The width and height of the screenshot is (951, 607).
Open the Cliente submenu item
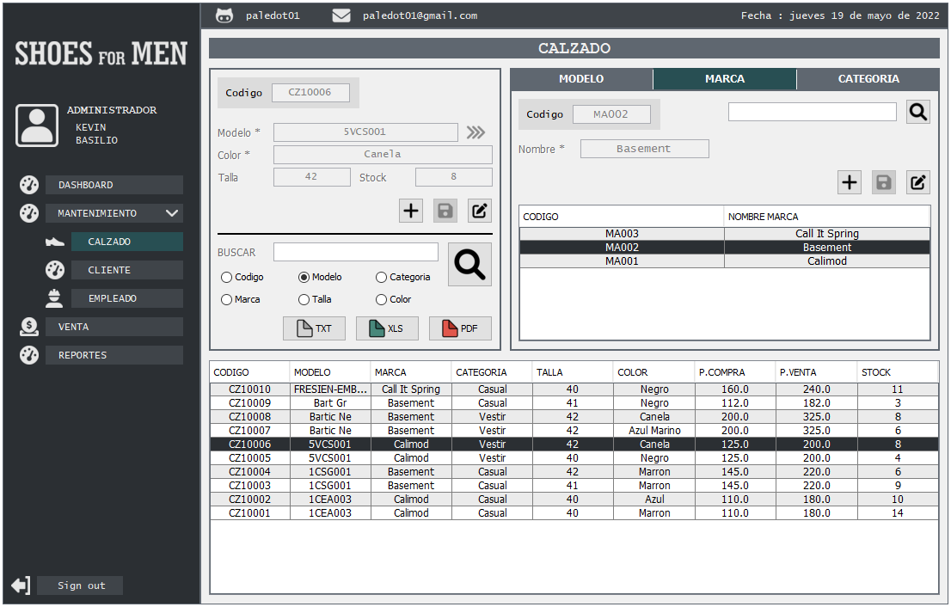(126, 270)
